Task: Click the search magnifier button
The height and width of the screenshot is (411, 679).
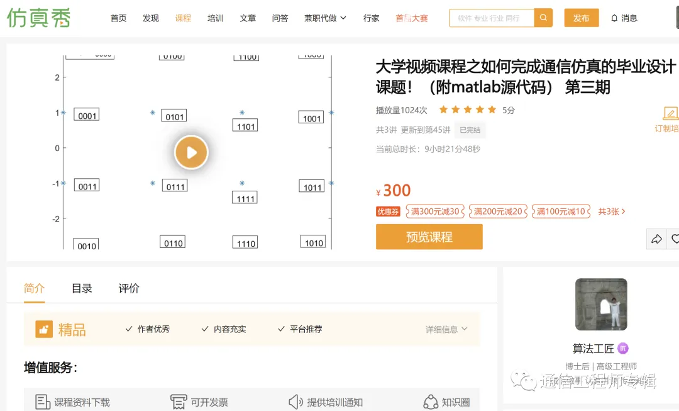Action: [x=543, y=18]
